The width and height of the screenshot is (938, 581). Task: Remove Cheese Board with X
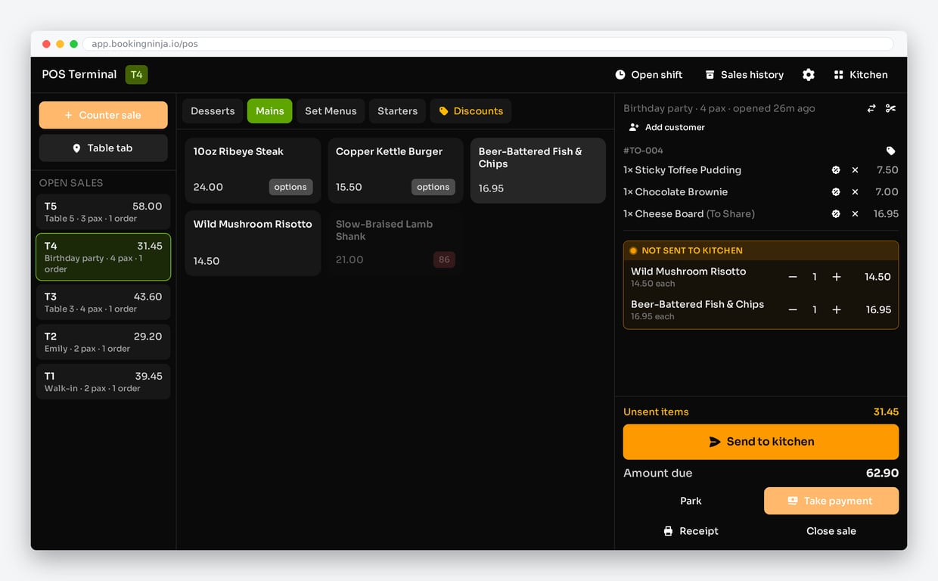click(855, 214)
